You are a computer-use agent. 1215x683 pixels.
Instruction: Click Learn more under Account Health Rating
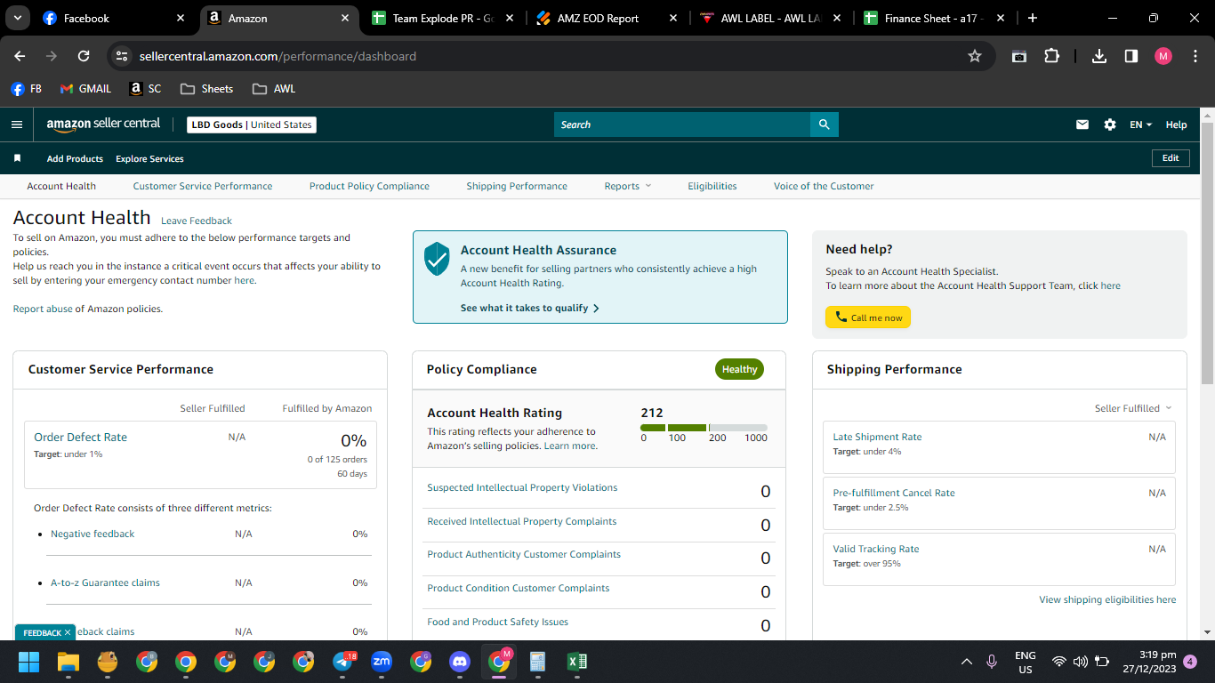click(570, 446)
